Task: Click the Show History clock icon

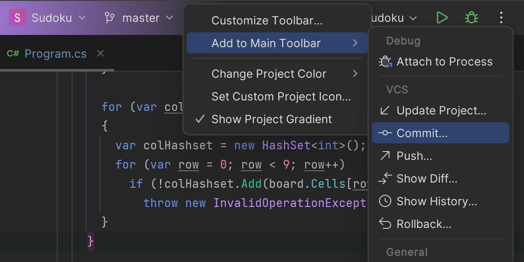Action: click(x=385, y=201)
